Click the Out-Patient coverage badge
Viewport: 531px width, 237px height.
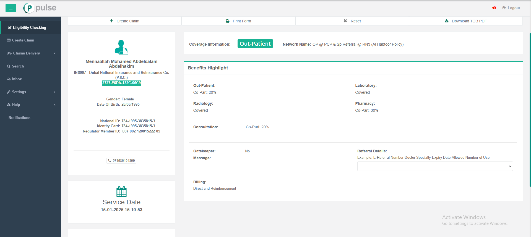[x=255, y=44]
